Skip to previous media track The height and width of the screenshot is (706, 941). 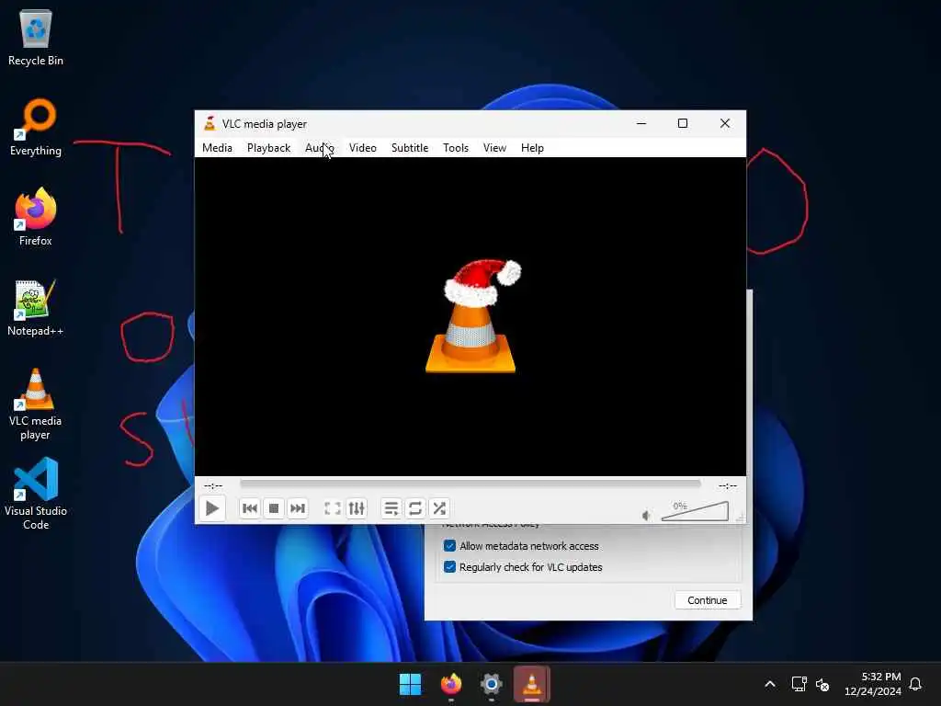[x=250, y=508]
